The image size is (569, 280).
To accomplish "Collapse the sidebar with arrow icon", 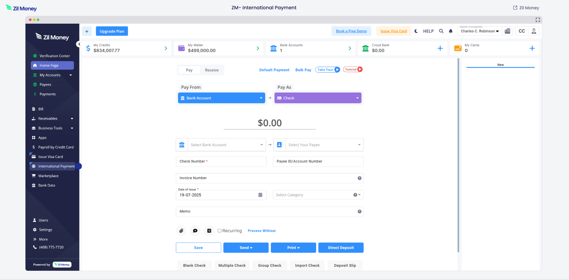I will [79, 44].
